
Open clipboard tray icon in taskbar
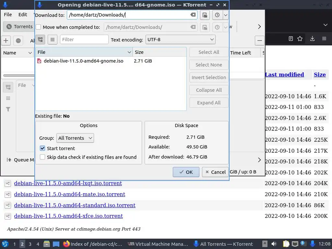tap(286, 244)
